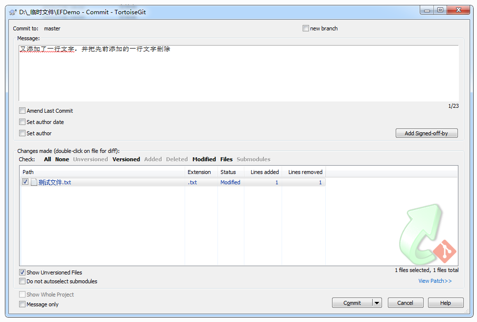Check the Set author option
The image size is (477, 322).
(x=22, y=133)
